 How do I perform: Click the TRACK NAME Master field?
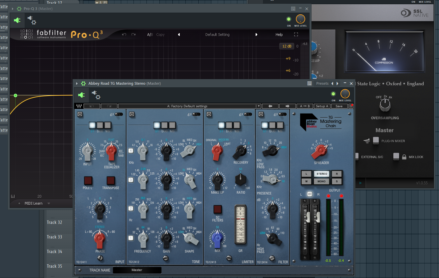click(x=137, y=270)
